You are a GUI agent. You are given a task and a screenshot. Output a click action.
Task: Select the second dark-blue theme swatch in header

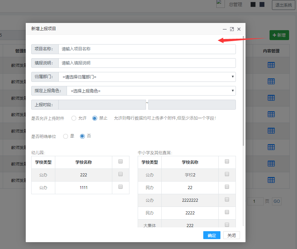[262, 4]
